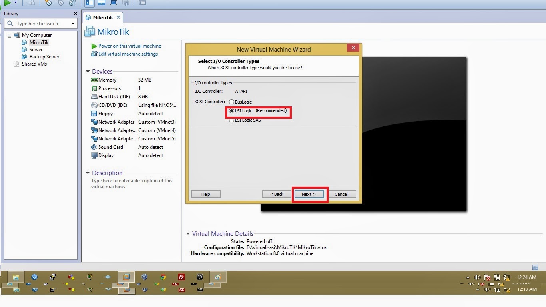
Task: Click the Send Ctrl+Alt+Del toolbar icon
Action: click(x=31, y=3)
